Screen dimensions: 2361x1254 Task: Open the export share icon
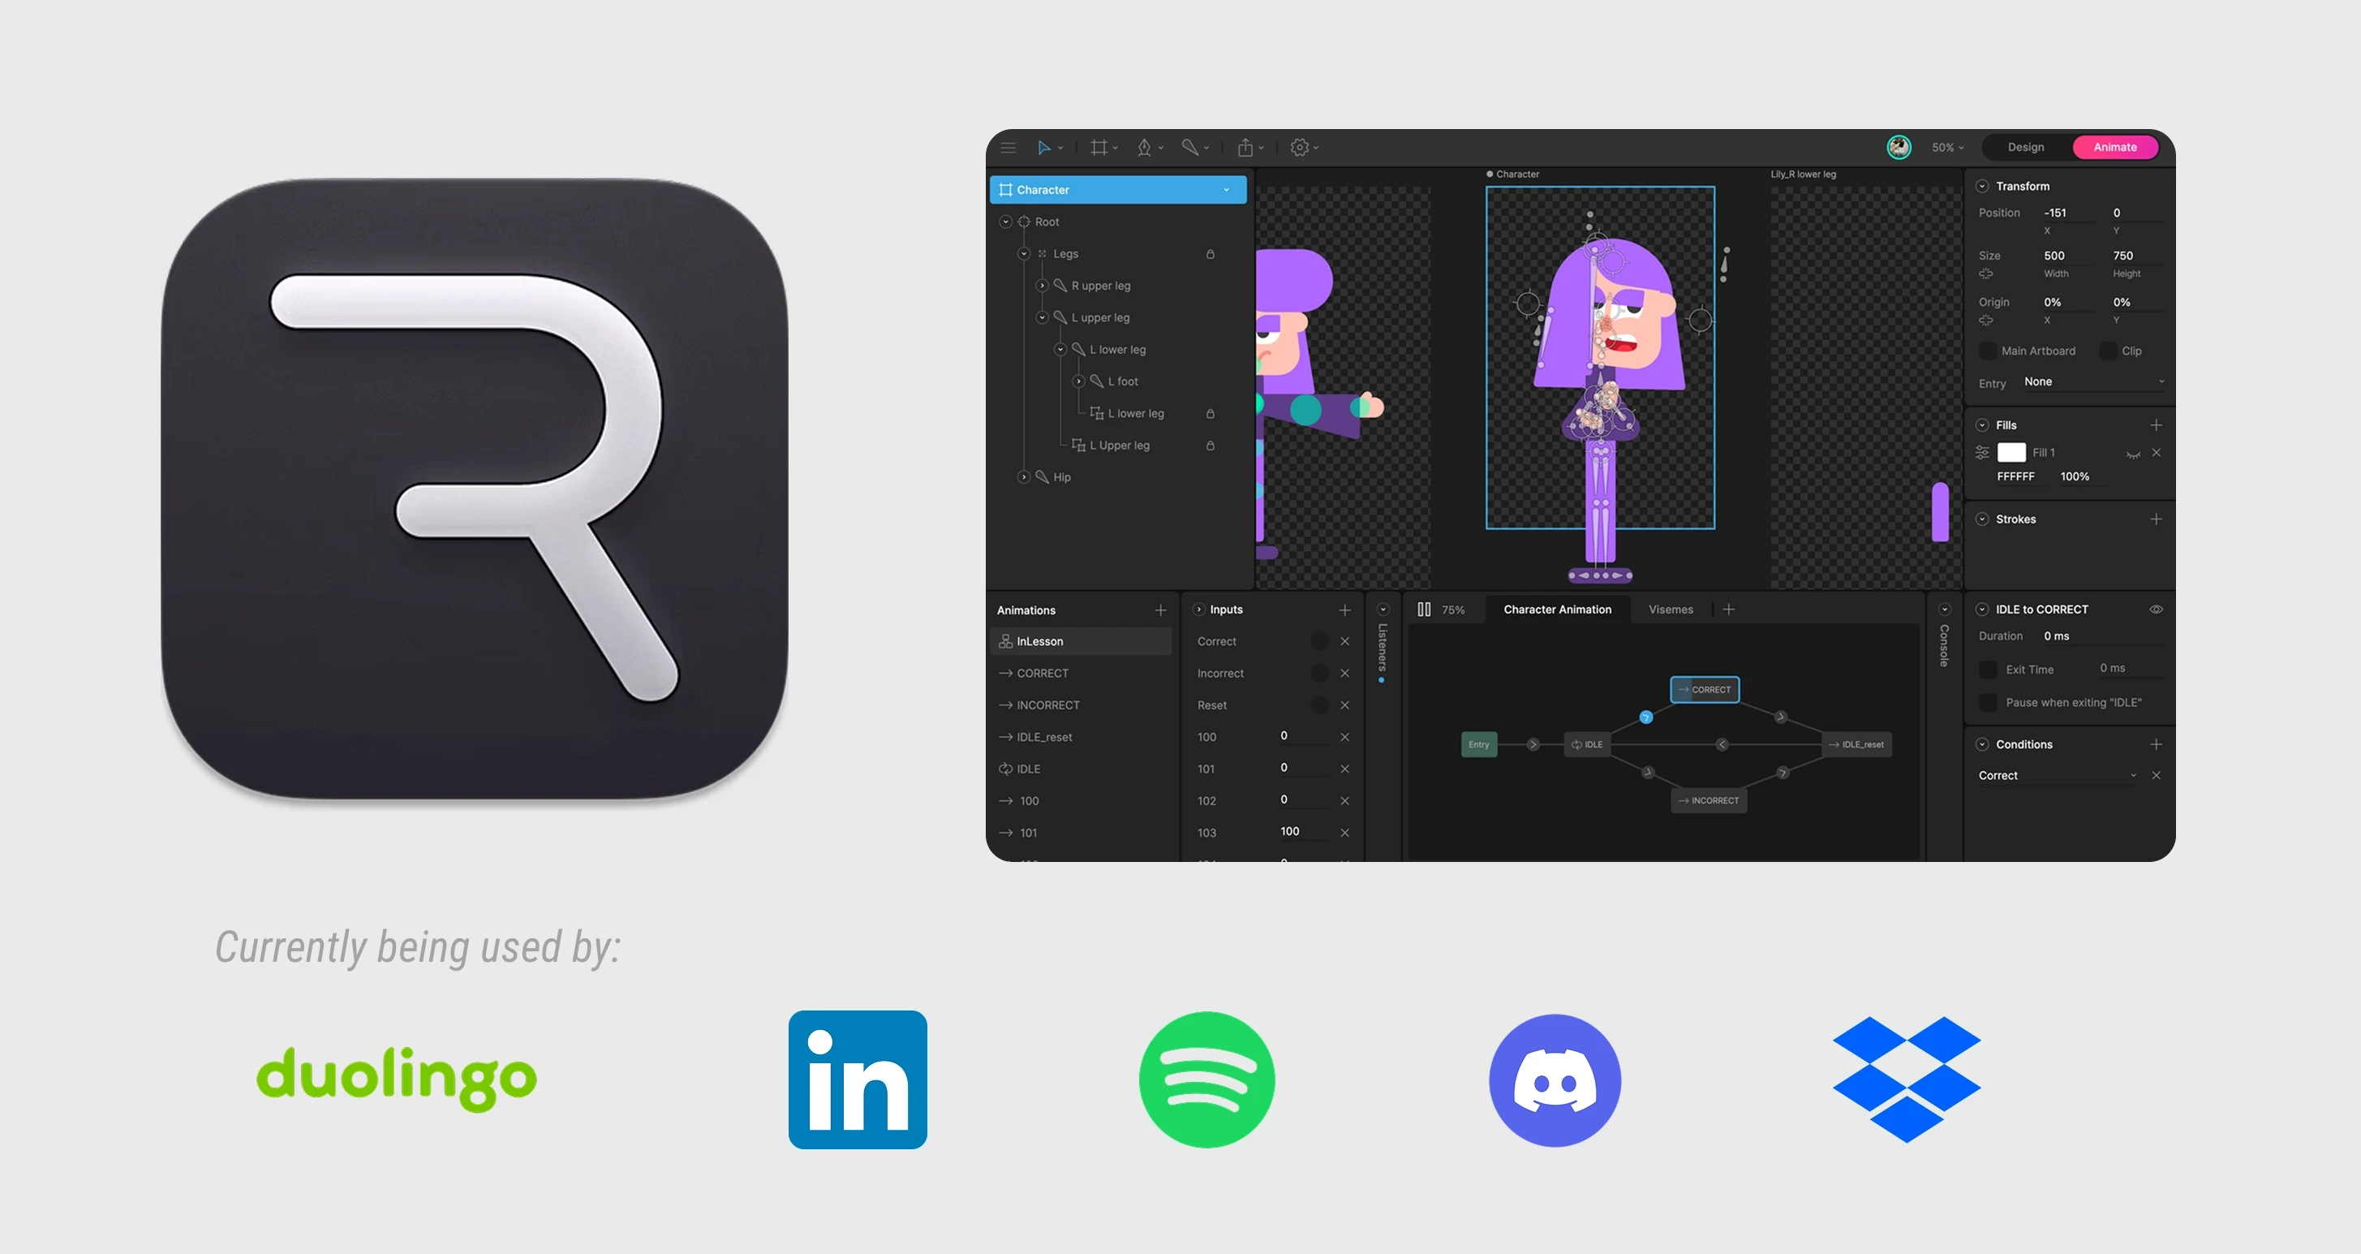(1245, 148)
